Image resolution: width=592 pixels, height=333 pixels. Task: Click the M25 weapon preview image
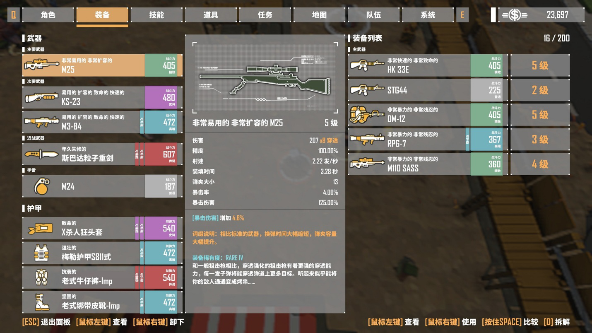[265, 77]
